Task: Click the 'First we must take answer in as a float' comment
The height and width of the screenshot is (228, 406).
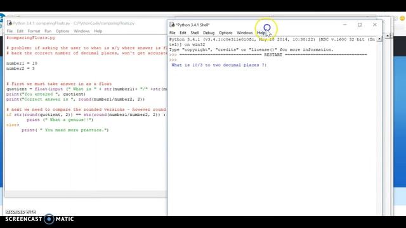Action: (x=59, y=84)
